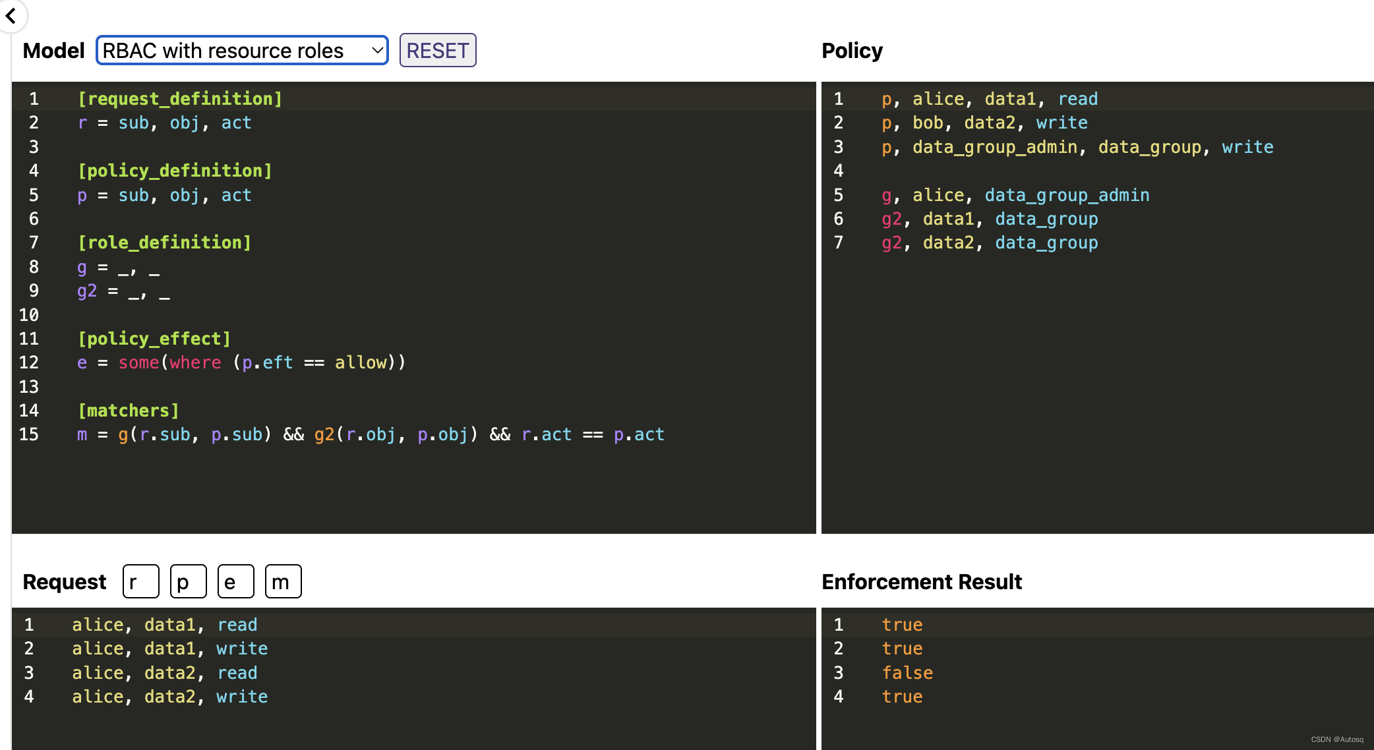Click the data_group_admin policy line 3
This screenshot has height=750, width=1374.
point(1077,147)
